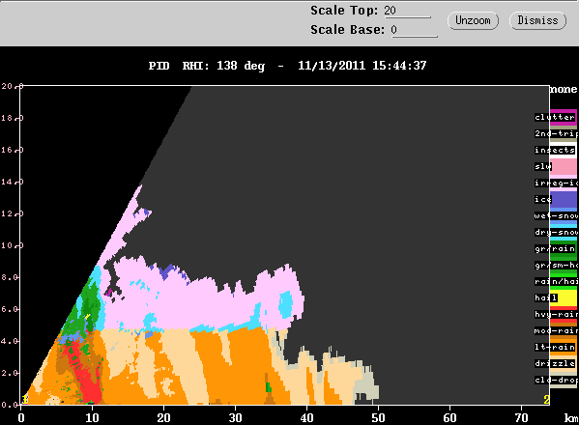Select the blue ice legend swatch
This screenshot has height=425, width=579.
pos(565,199)
